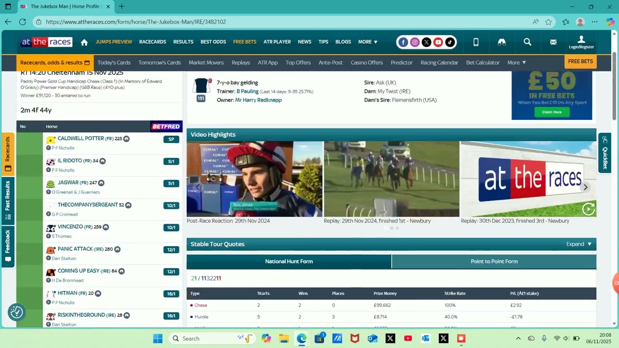The image size is (619, 348).
Task: Open the At The Races X (Twitter) icon
Action: pos(427,42)
